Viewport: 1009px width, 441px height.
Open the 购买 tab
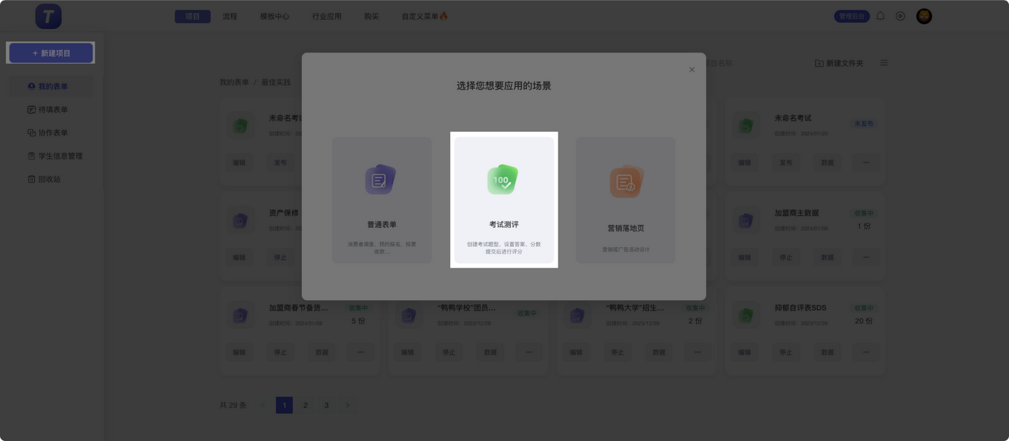371,16
